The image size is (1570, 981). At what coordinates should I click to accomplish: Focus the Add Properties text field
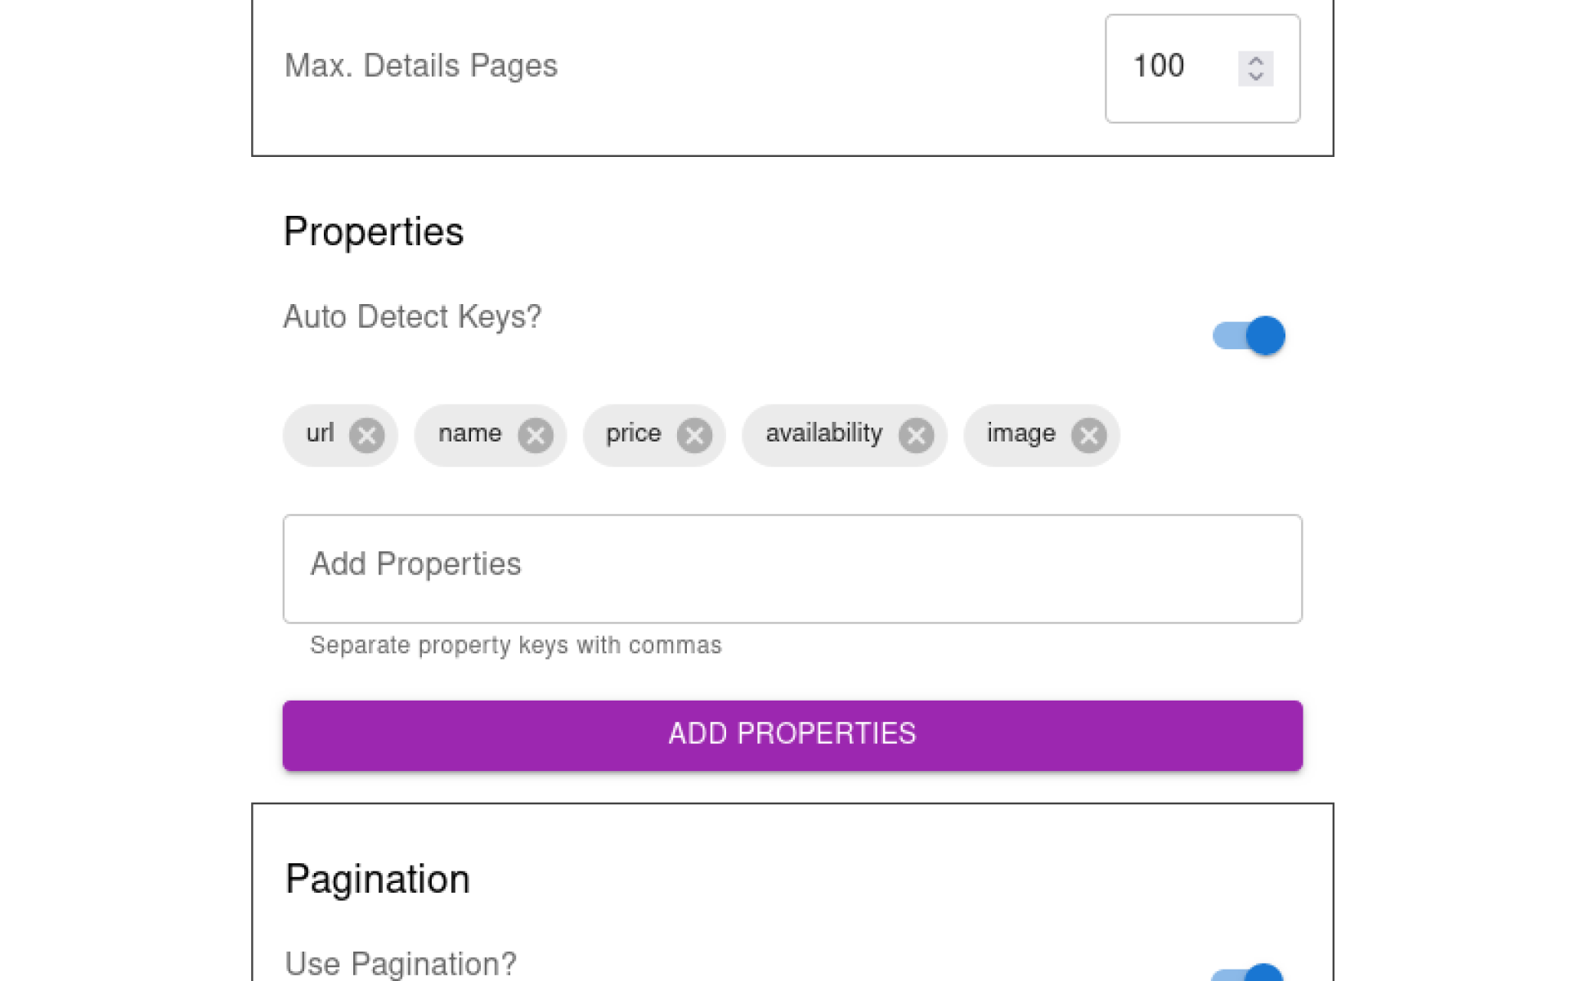[792, 568]
